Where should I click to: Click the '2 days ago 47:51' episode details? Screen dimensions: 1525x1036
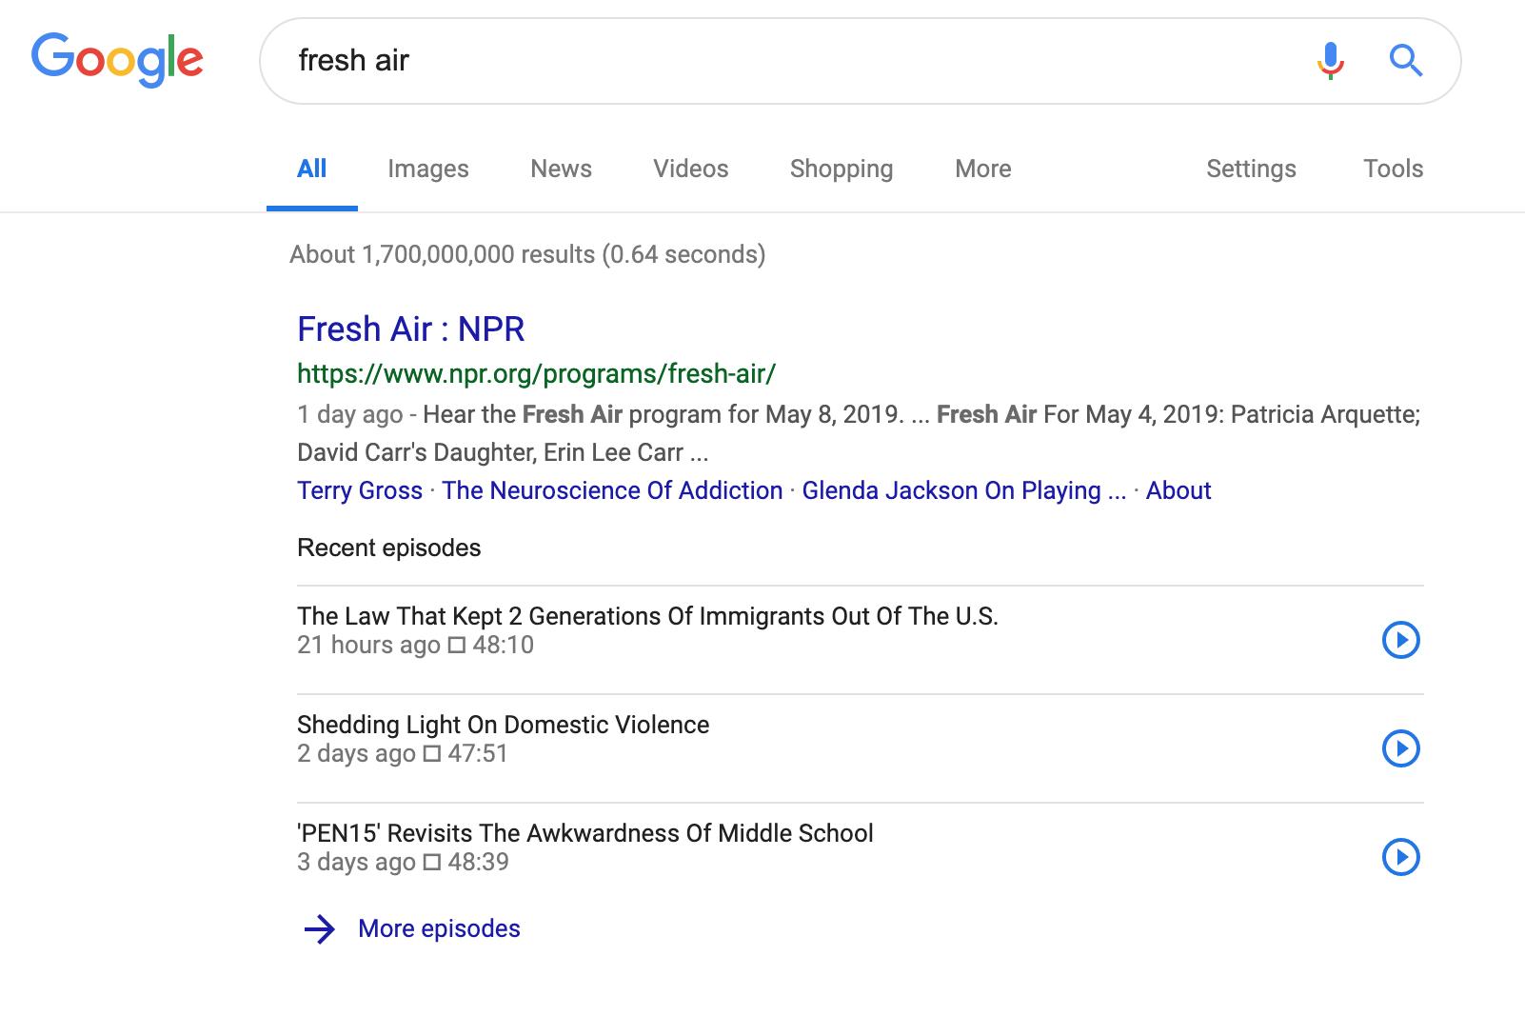(403, 754)
